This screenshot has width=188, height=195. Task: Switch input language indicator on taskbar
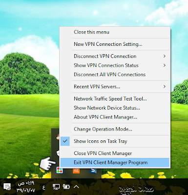pos(44,188)
